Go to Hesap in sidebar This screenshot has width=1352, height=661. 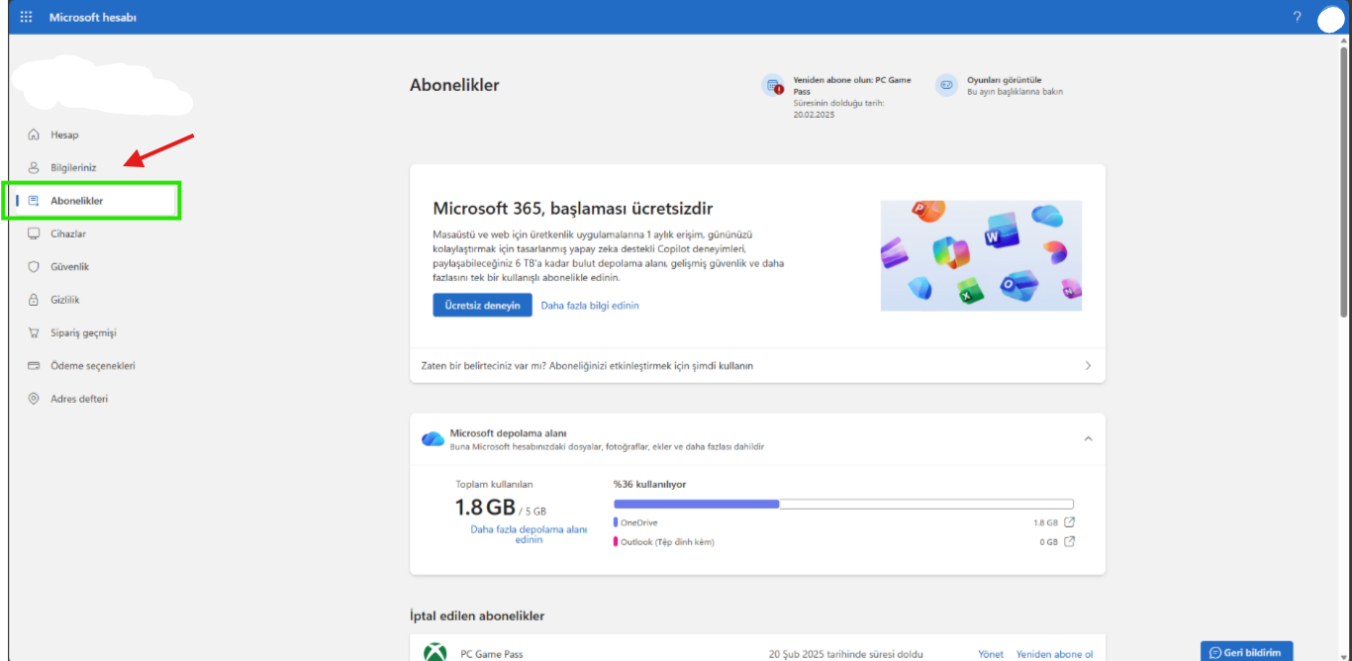tap(64, 135)
